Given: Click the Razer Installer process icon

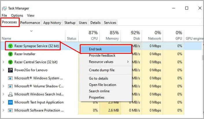Looking at the screenshot, I should [x=10, y=54].
